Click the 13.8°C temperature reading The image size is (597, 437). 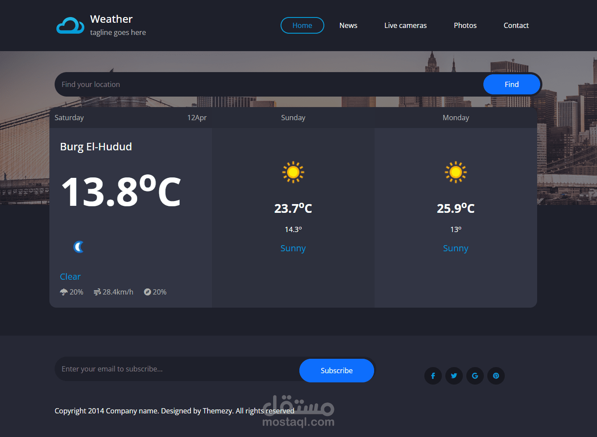[x=121, y=191]
